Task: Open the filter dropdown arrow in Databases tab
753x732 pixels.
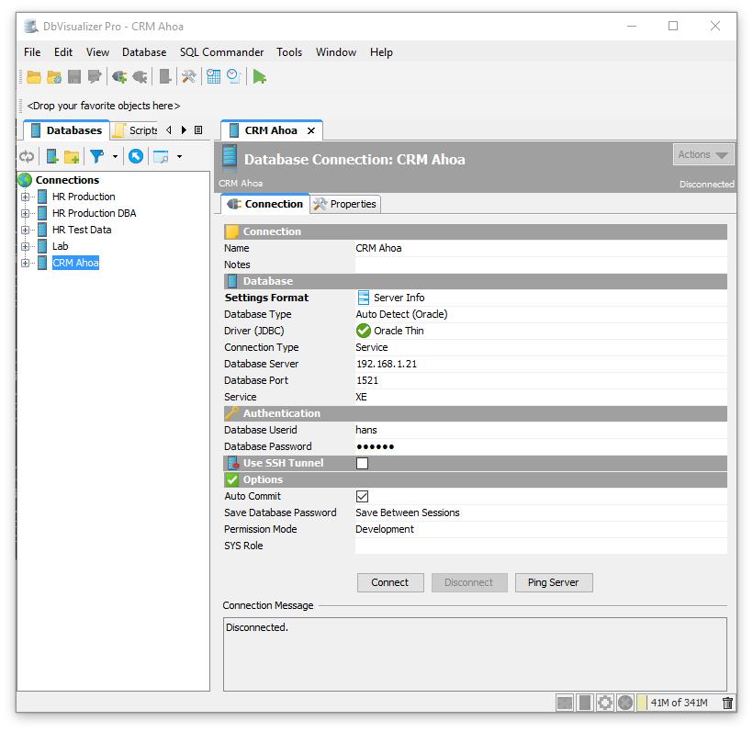Action: click(x=115, y=157)
